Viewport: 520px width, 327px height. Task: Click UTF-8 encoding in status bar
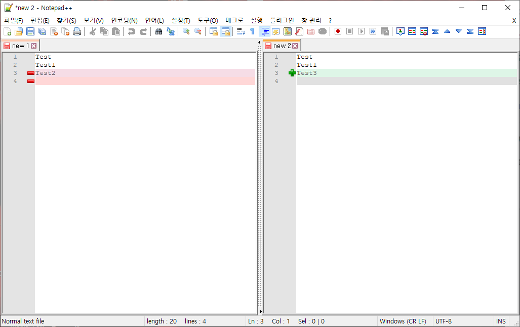tap(444, 321)
